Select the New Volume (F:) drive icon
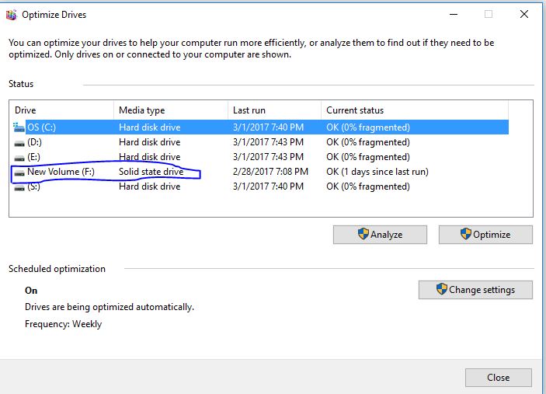Image resolution: width=546 pixels, height=394 pixels. [x=19, y=173]
